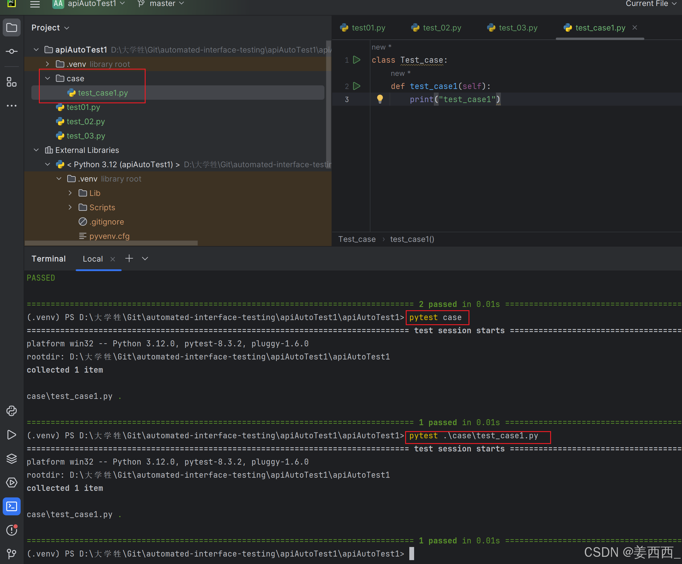682x564 pixels.
Task: Click the terminal command prompt cursor
Action: (x=411, y=554)
